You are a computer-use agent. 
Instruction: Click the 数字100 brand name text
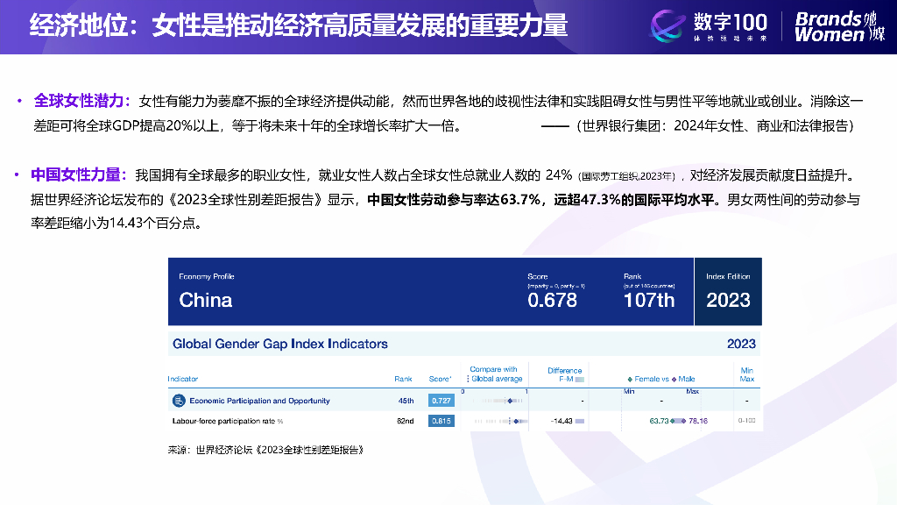(x=730, y=23)
